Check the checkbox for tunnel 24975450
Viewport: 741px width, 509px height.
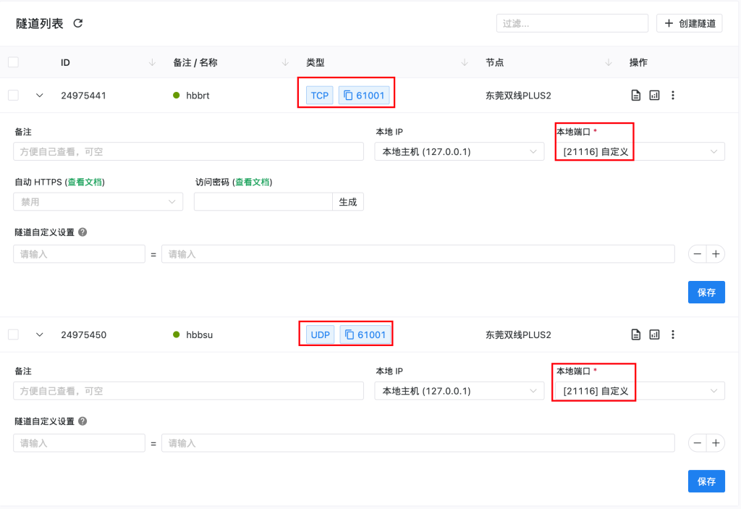[13, 335]
